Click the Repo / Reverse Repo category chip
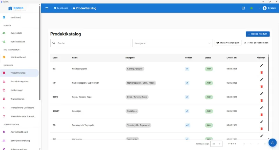Viewport: 279px width, 150px height. 137,97
